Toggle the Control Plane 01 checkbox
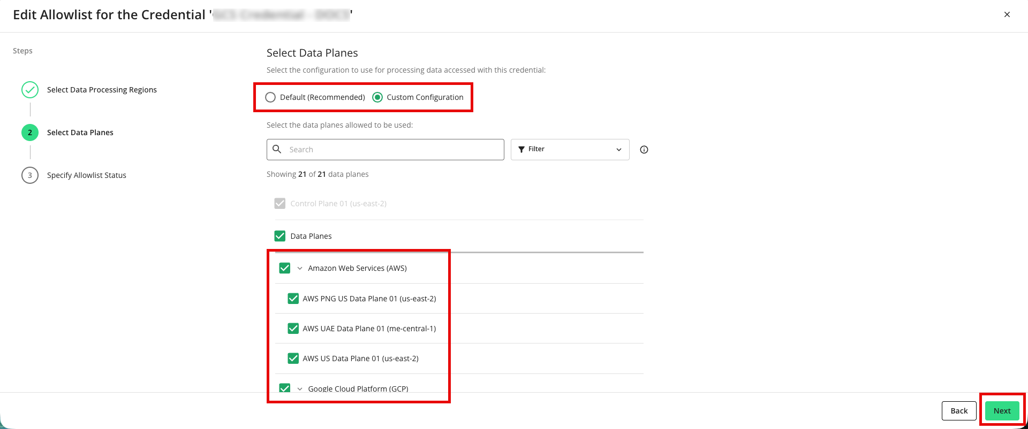The image size is (1028, 429). [279, 204]
